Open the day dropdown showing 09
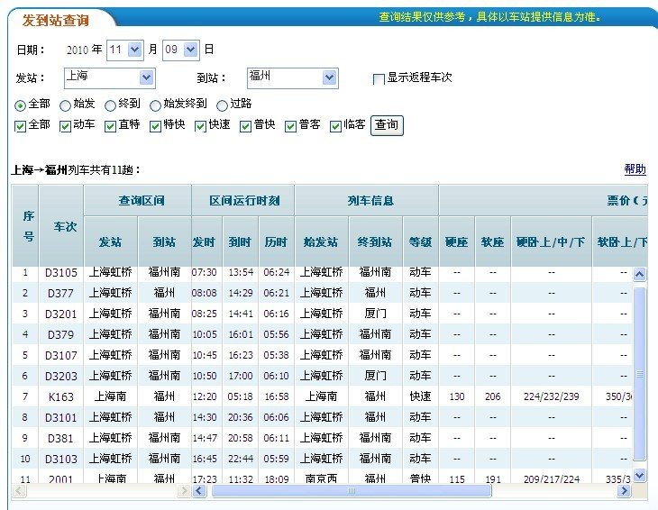Screen dimensions: 658x510 pyautogui.click(x=181, y=50)
